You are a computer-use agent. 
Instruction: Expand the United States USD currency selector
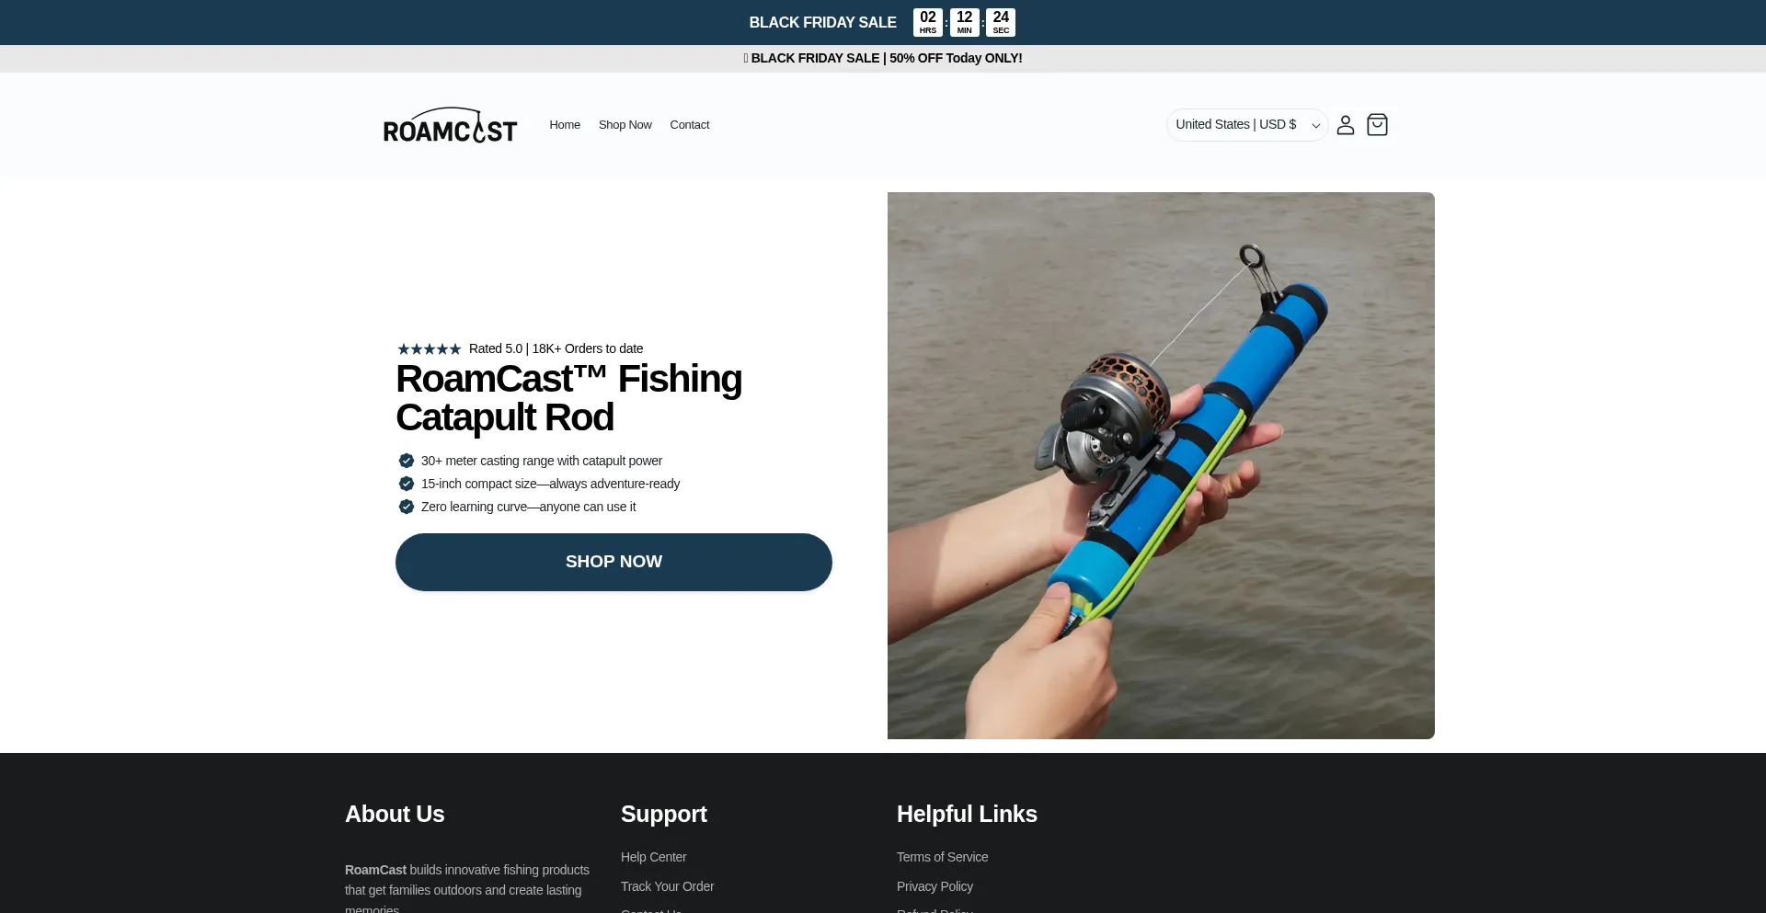click(1247, 125)
